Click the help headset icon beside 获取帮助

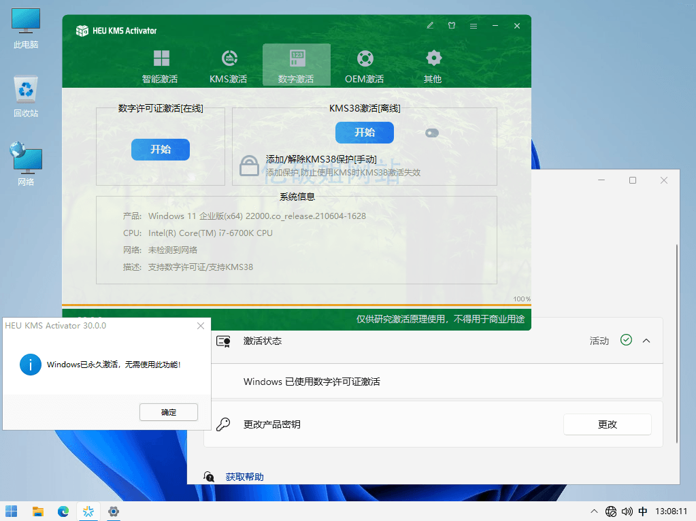tap(209, 477)
